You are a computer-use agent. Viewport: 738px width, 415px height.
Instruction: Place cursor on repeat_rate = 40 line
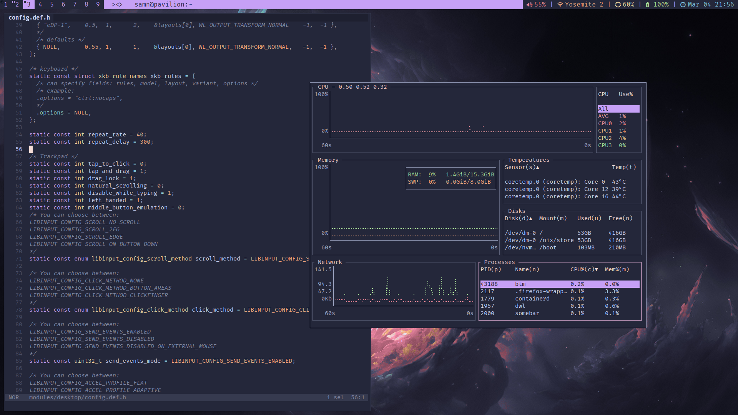tap(88, 134)
